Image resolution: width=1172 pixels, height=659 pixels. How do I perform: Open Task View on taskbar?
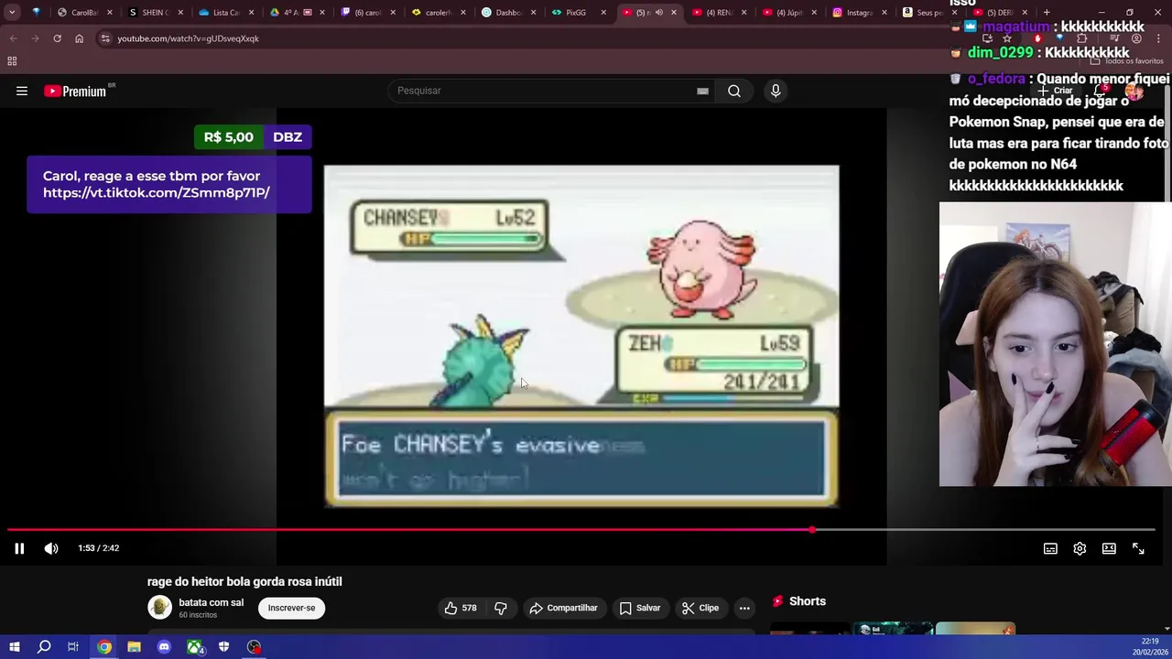pos(73,647)
